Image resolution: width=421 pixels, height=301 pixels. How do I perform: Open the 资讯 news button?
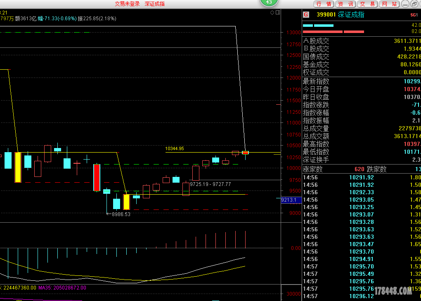(345, 4)
